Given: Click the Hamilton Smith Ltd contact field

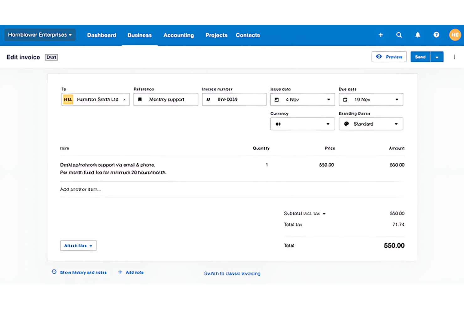Looking at the screenshot, I should (95, 99).
